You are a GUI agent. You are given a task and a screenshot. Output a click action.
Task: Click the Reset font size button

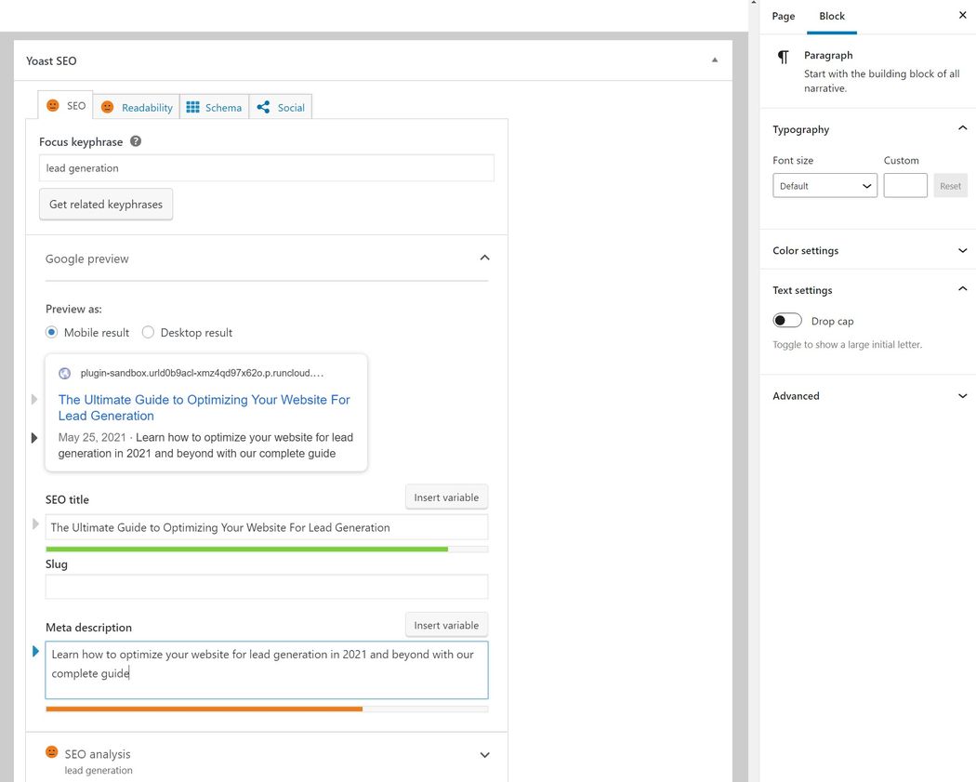pos(950,186)
